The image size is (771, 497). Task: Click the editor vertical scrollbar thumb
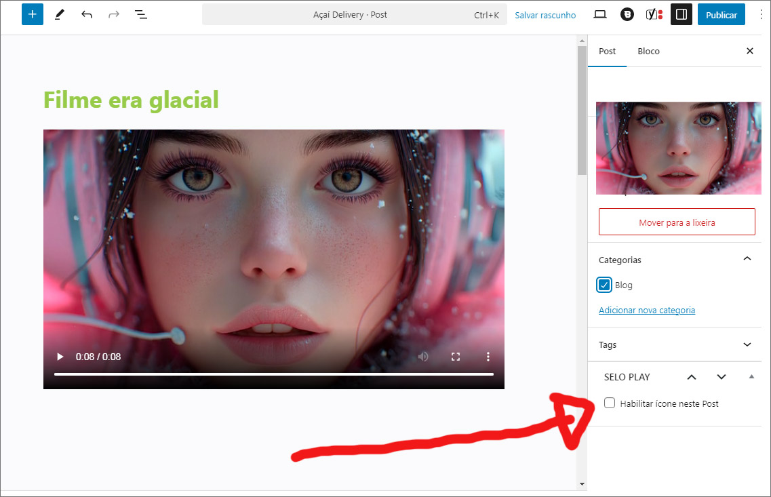point(582,111)
